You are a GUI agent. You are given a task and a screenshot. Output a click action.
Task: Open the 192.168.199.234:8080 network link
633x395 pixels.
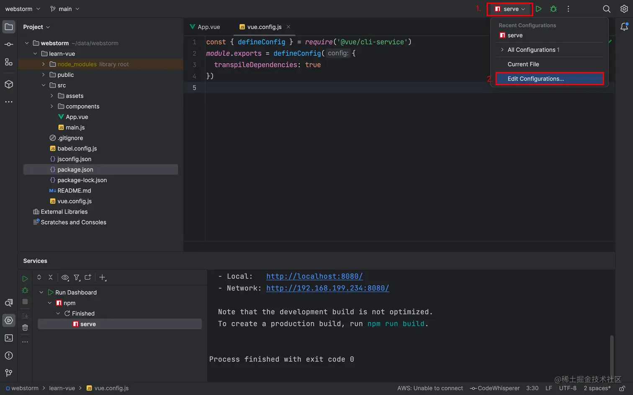point(328,288)
